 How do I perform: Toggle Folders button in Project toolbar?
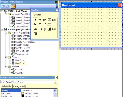click(13, 6)
